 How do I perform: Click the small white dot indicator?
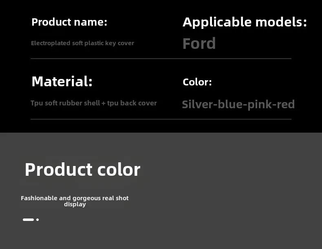click(37, 220)
